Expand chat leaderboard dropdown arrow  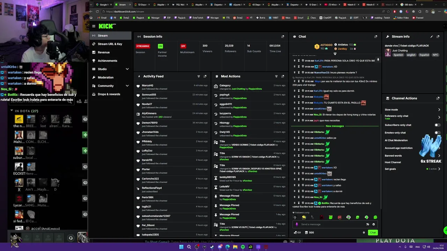[x=335, y=54]
